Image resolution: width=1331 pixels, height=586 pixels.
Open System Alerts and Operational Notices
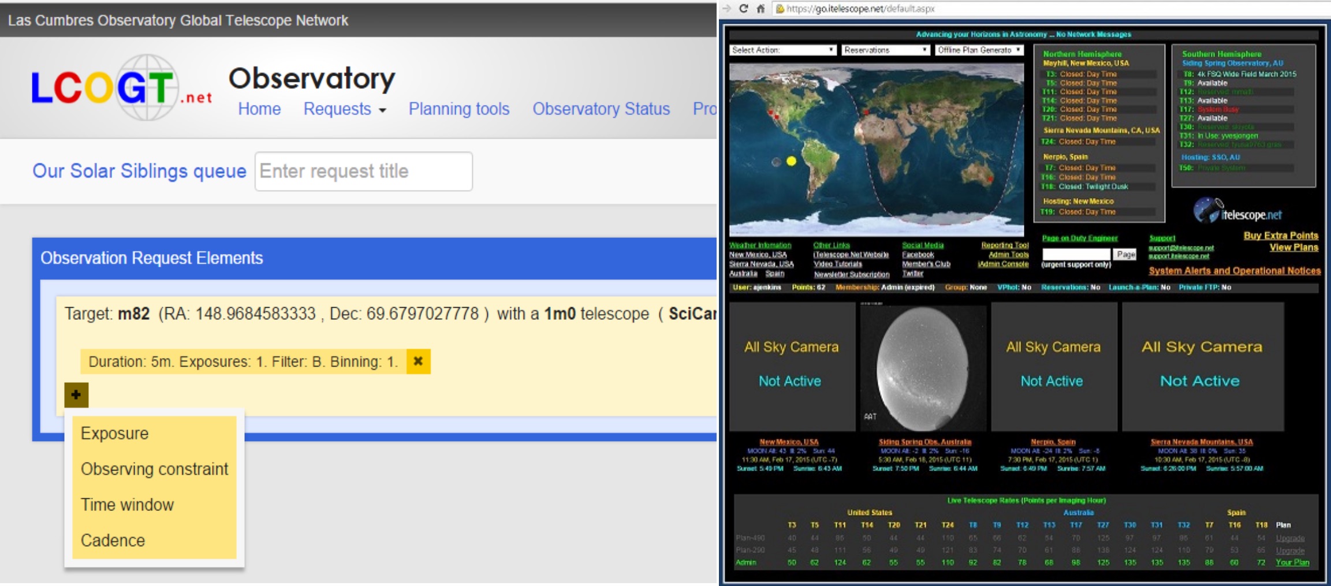tap(1234, 271)
